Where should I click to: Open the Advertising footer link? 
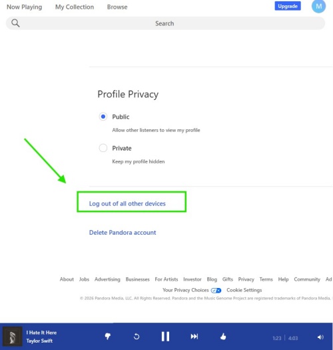tap(107, 279)
